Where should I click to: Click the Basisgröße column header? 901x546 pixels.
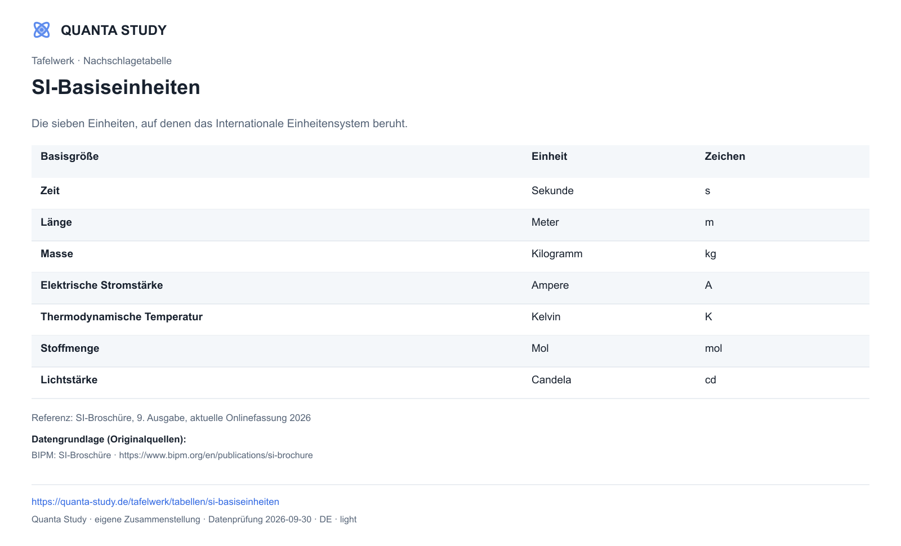(70, 156)
